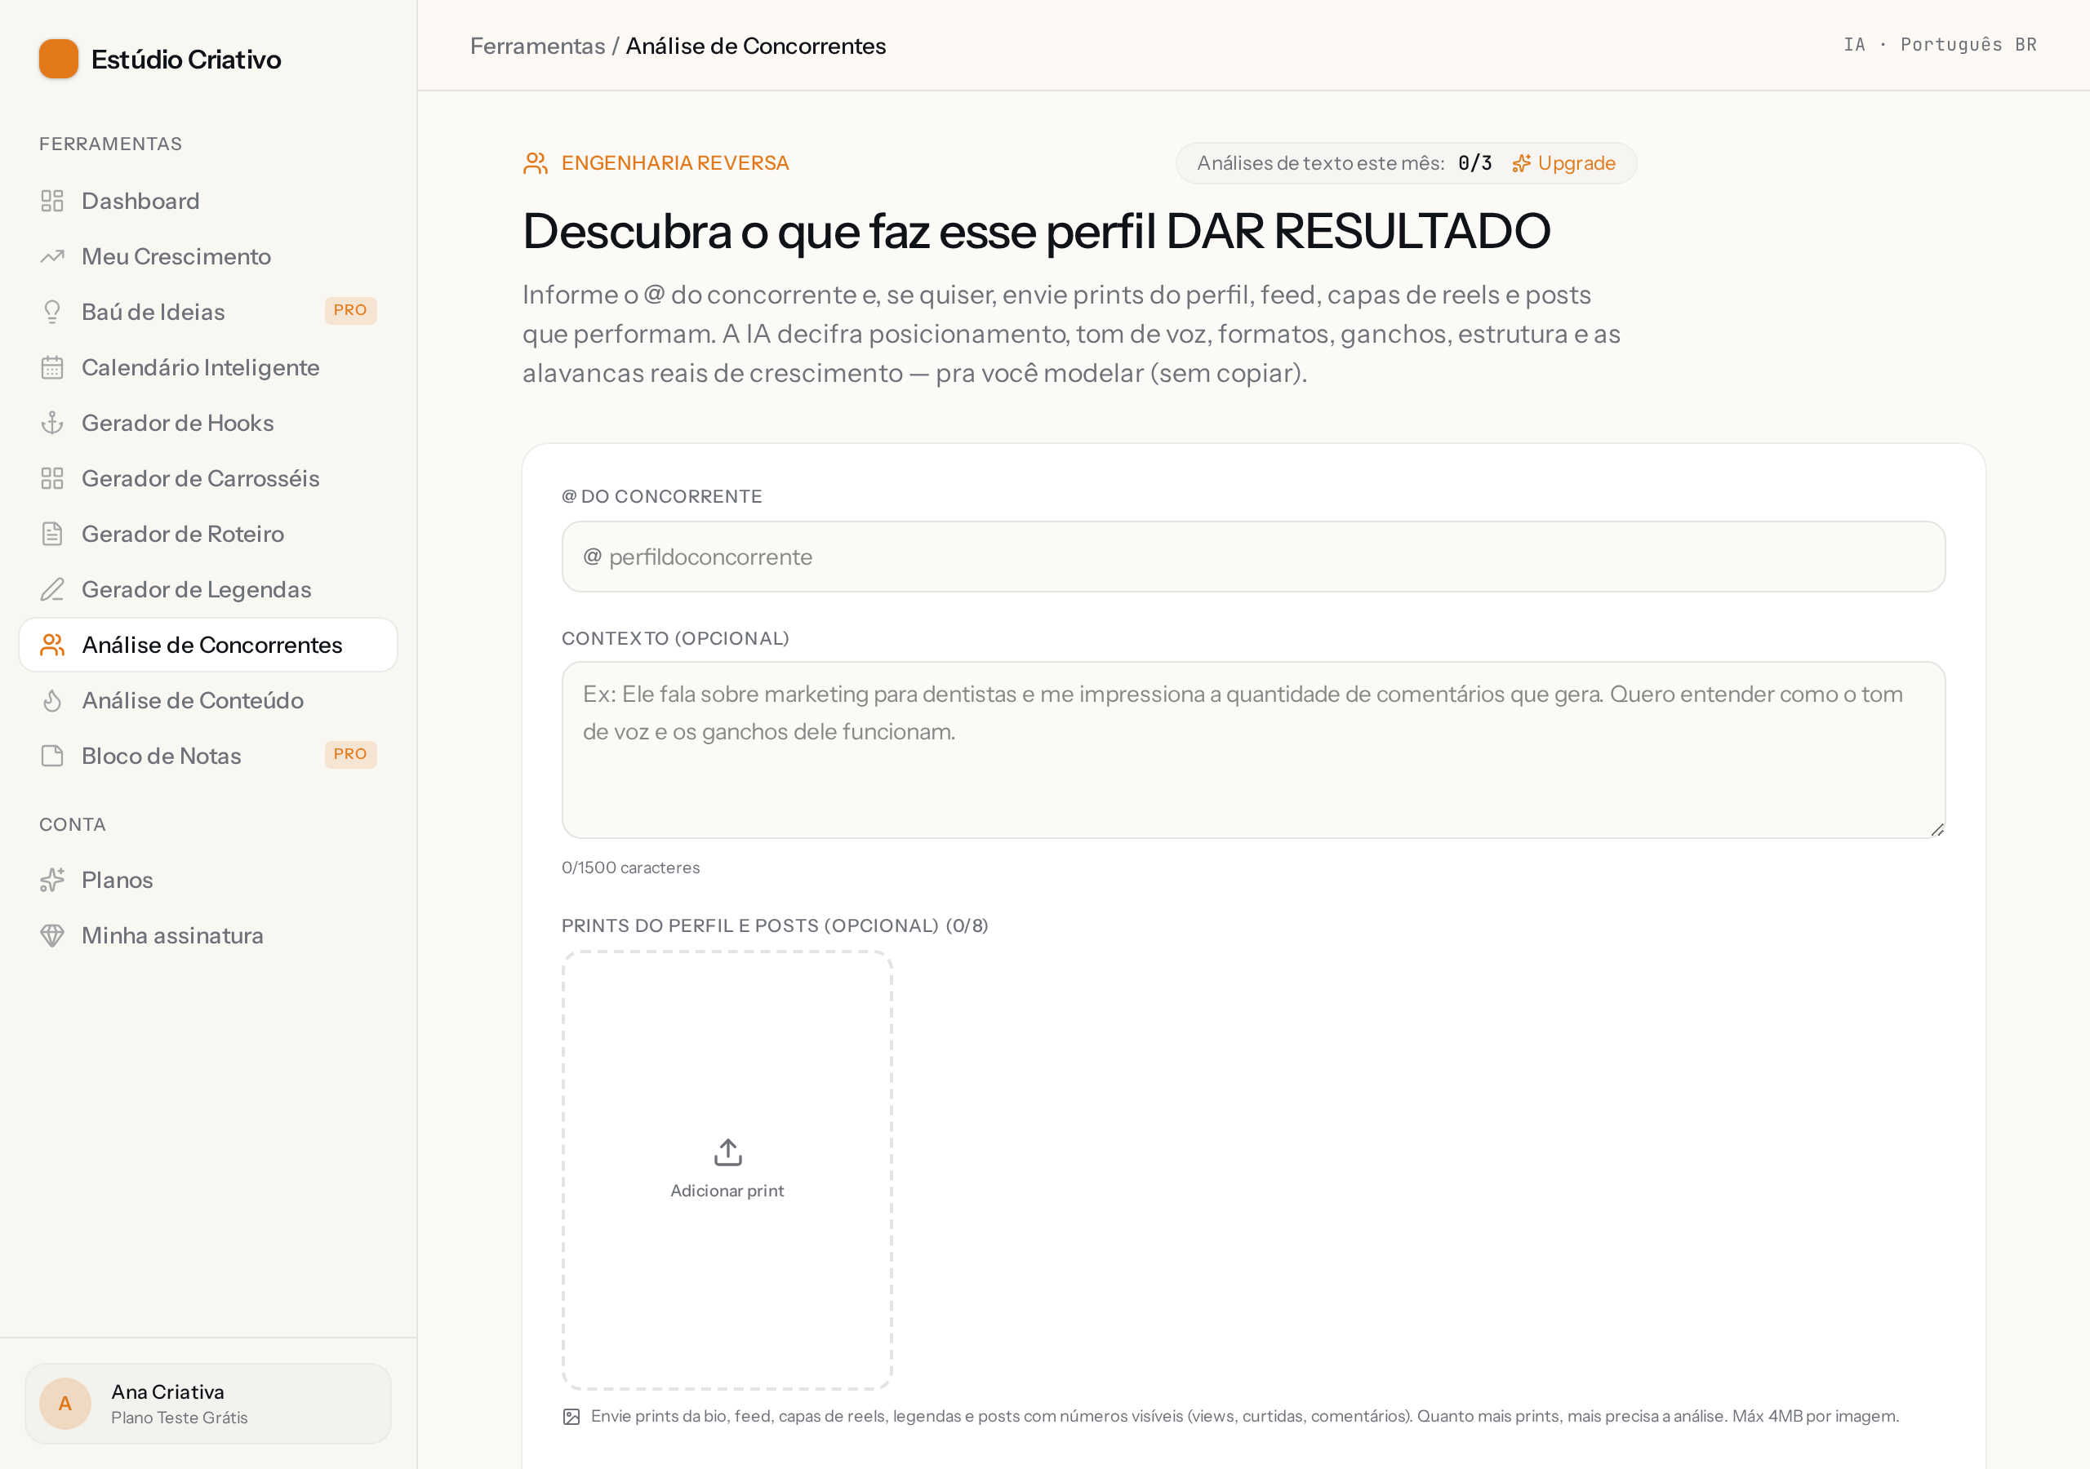Click the people icon beside Engenharia Reversa
Viewport: 2090px width, 1469px height.
(536, 164)
